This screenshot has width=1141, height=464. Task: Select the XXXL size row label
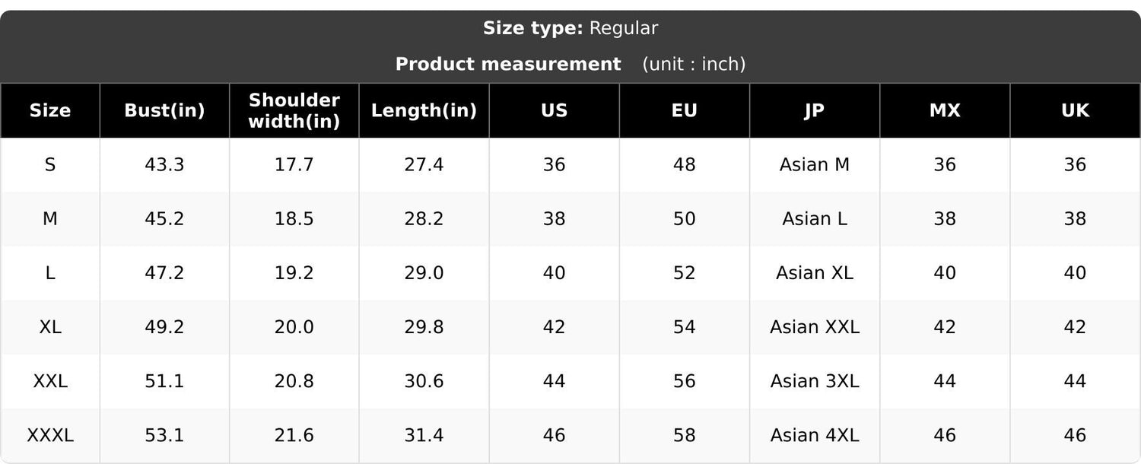pos(50,436)
